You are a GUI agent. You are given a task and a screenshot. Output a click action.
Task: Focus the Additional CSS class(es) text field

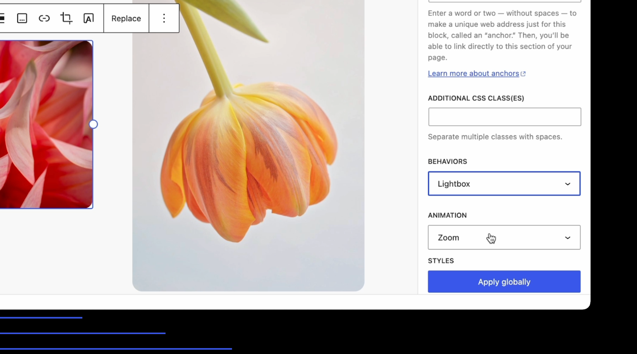(504, 117)
